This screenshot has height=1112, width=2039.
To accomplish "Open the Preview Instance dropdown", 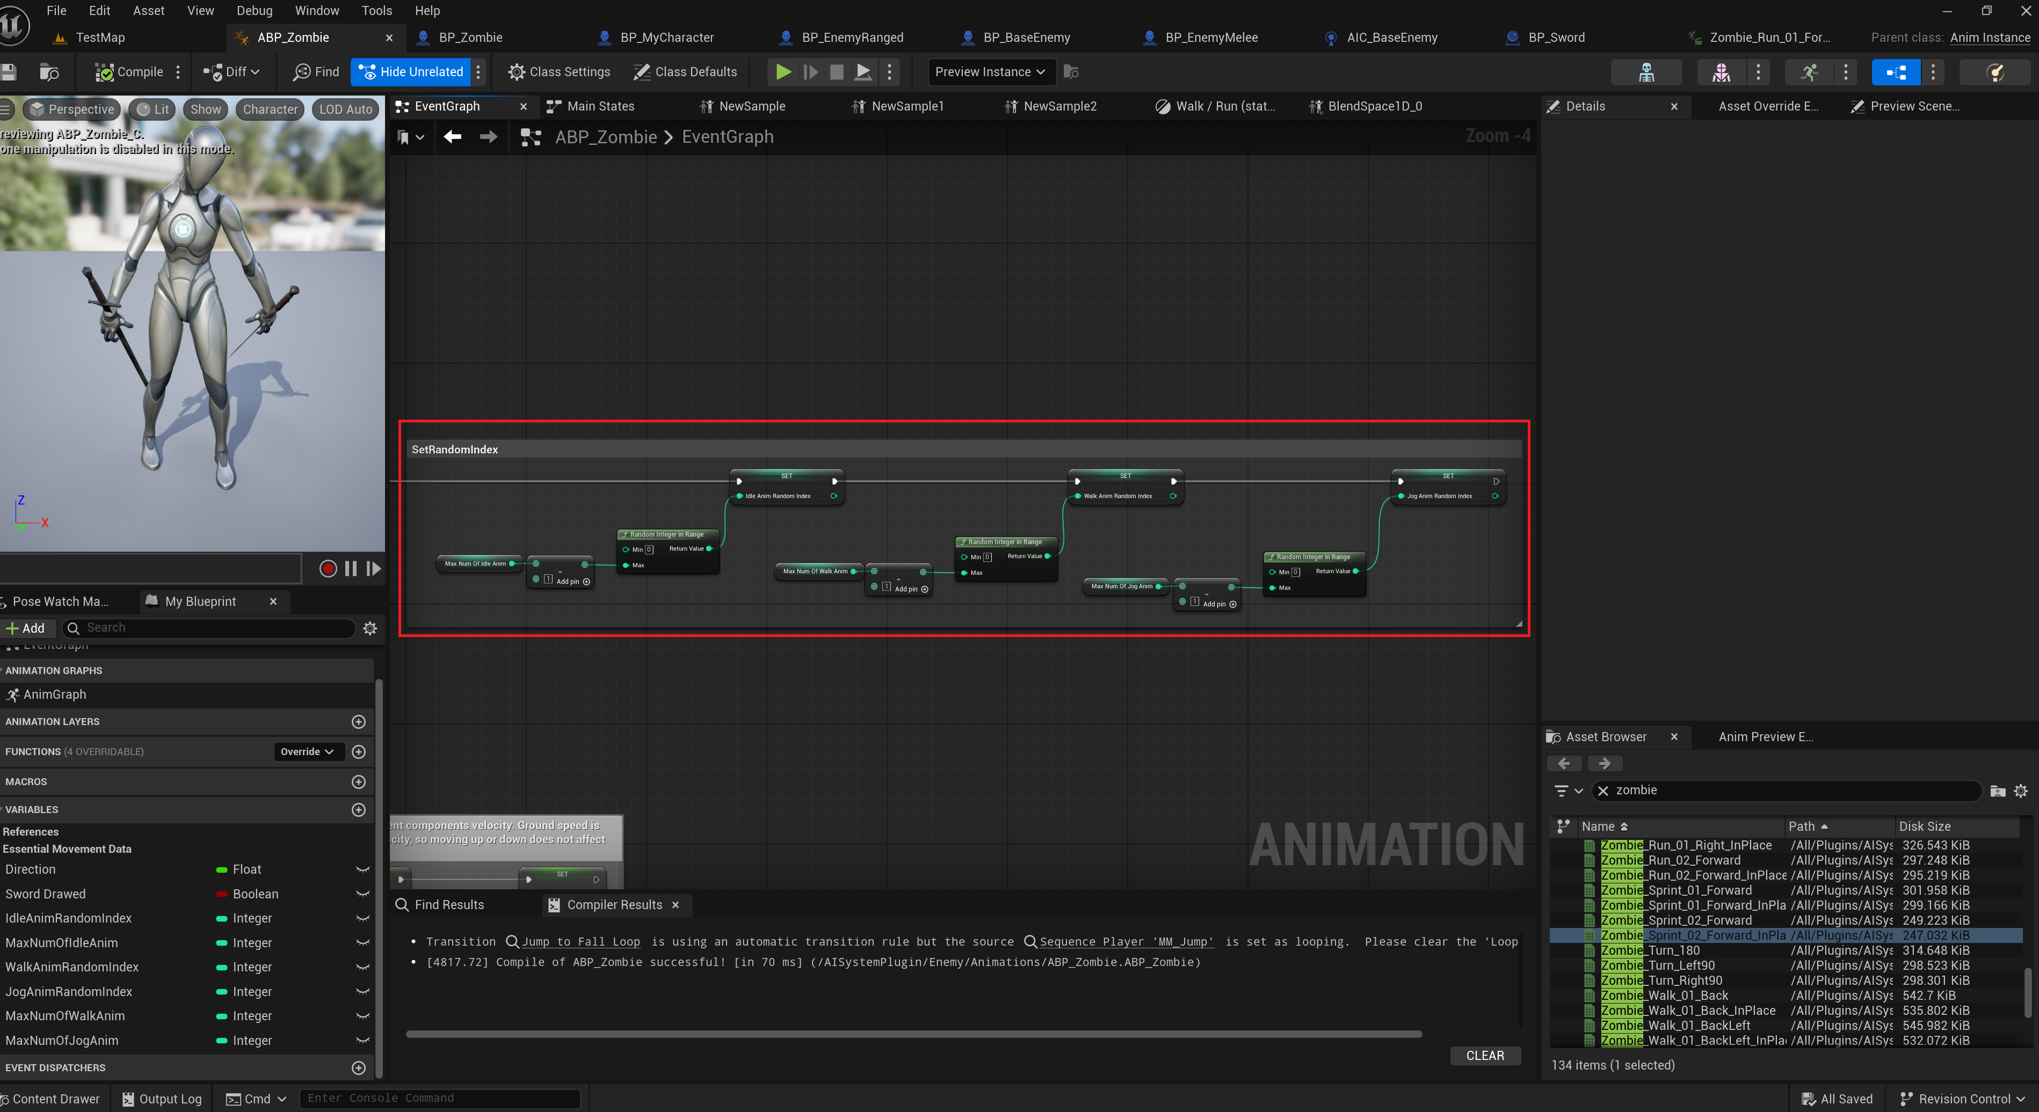I will pyautogui.click(x=989, y=72).
